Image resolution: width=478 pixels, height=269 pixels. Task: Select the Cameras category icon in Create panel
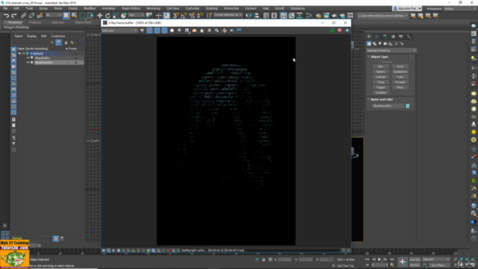point(385,44)
